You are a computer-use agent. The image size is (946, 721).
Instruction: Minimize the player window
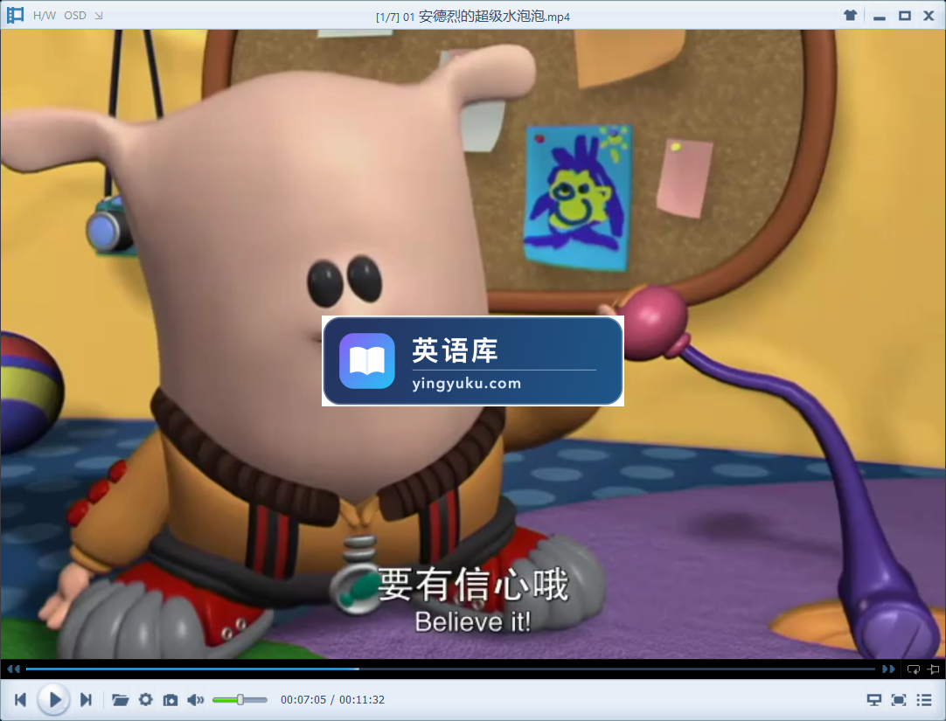tap(880, 17)
